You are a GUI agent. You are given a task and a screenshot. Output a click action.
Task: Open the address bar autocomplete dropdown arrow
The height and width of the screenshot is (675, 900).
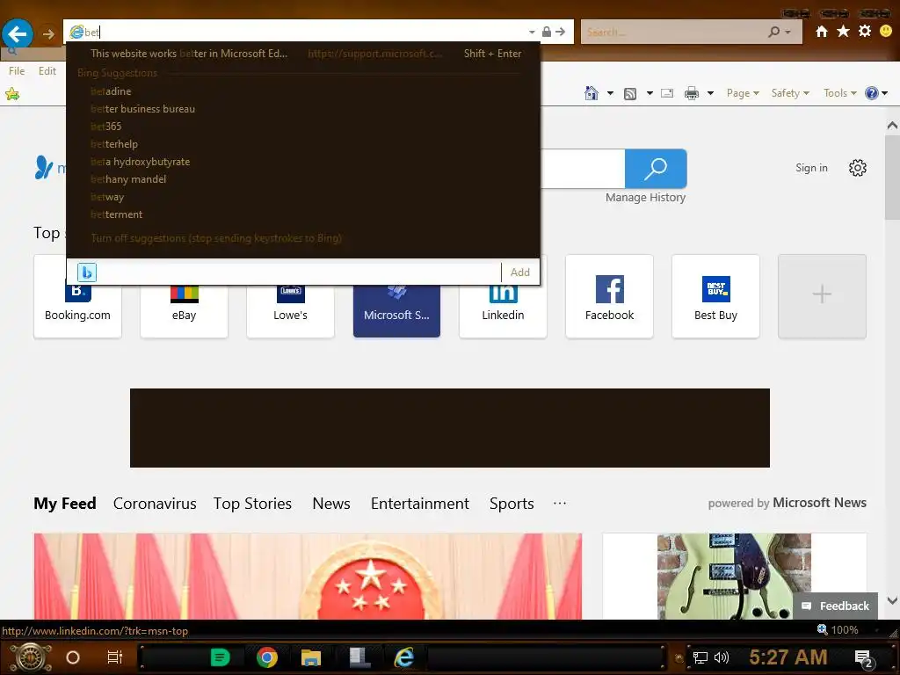pyautogui.click(x=532, y=33)
